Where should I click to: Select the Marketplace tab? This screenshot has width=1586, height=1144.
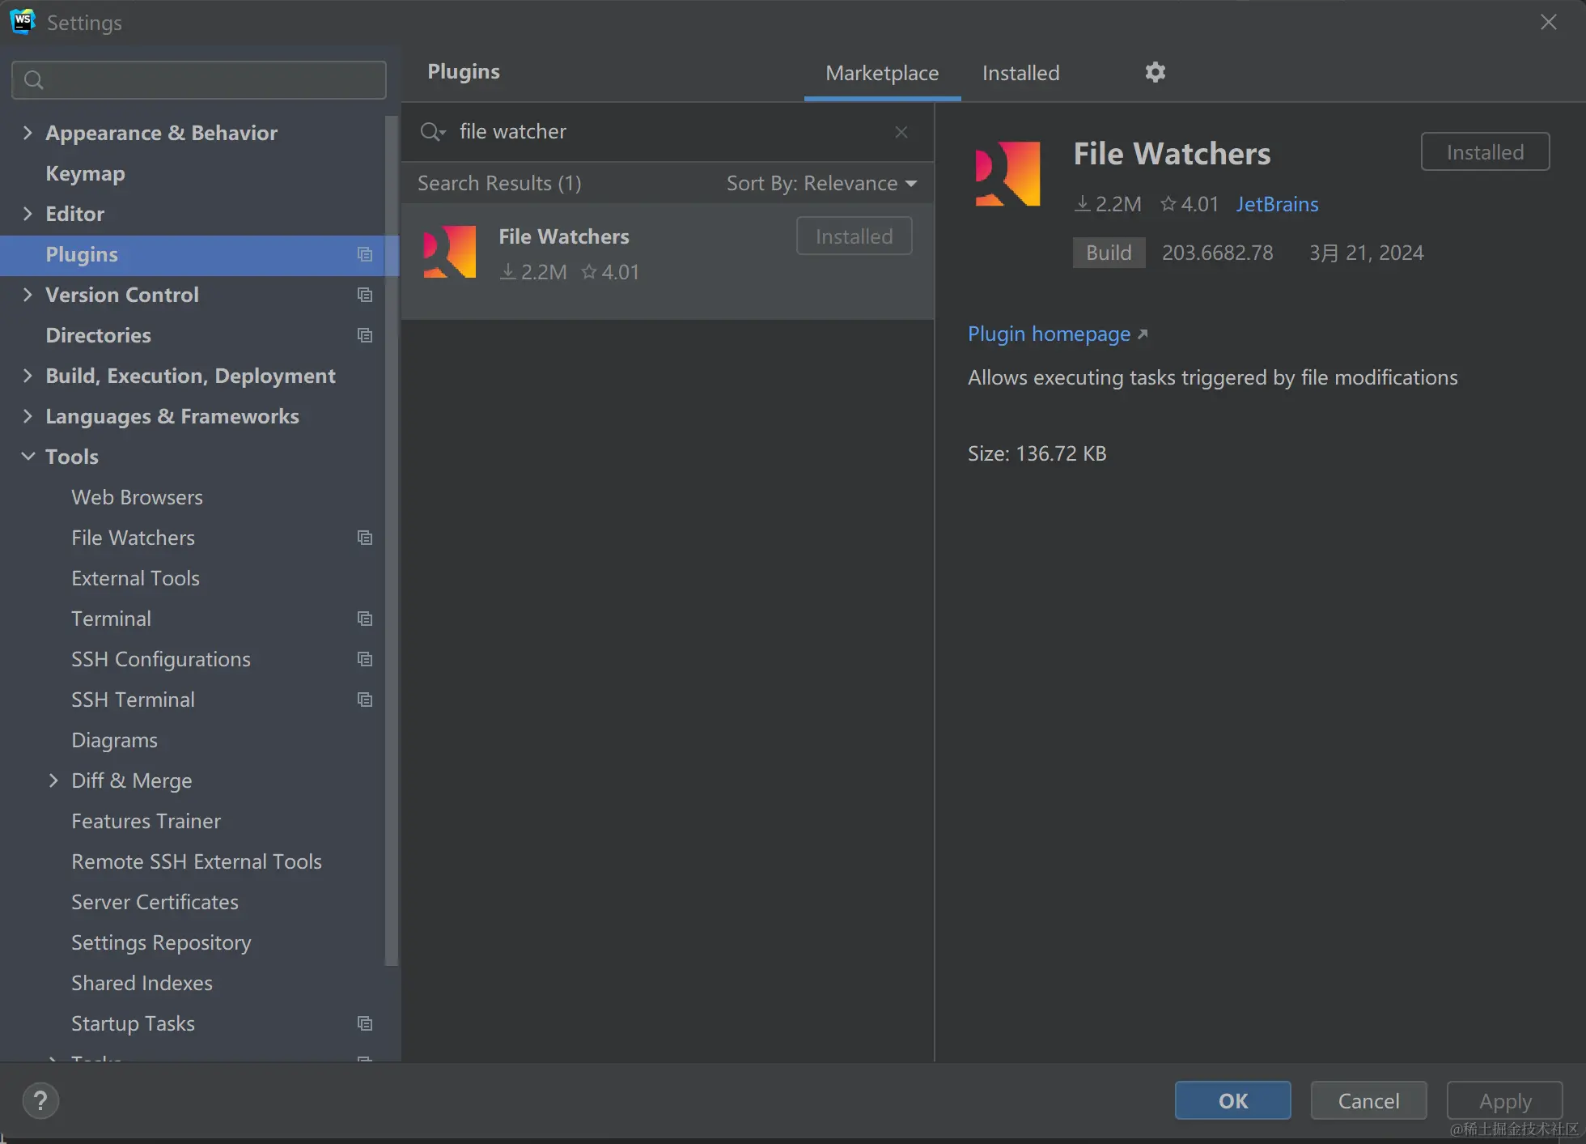point(881,73)
